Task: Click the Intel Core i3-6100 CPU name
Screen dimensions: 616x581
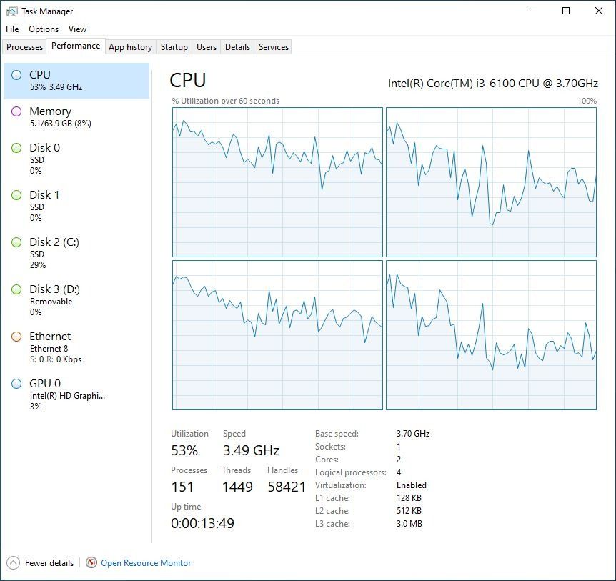Action: [x=492, y=84]
